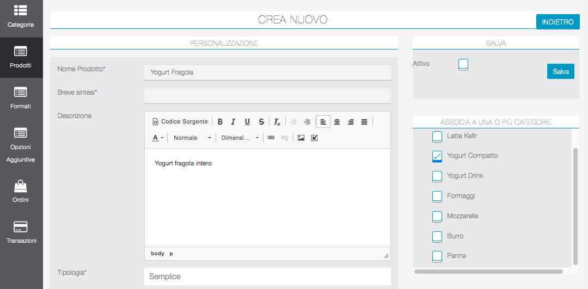Screen dimensions: 588x289
Task: Click the INDIETRO button
Action: (558, 22)
